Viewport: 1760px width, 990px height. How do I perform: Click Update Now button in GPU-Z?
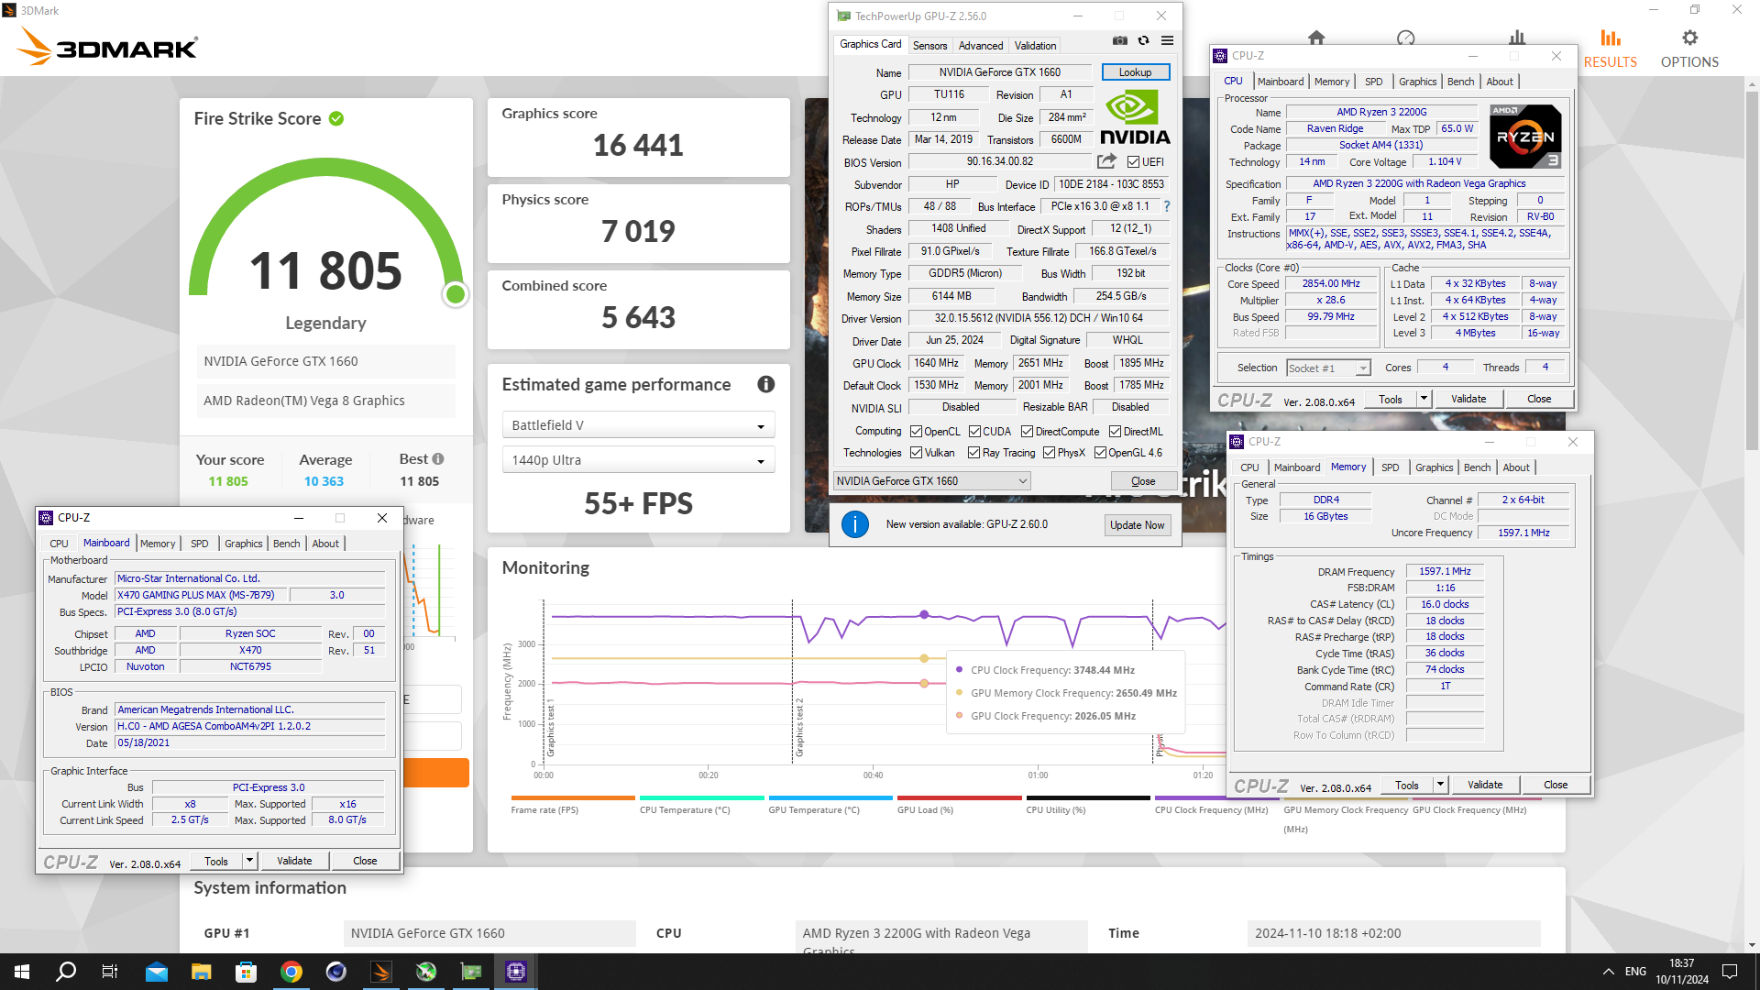click(x=1137, y=525)
